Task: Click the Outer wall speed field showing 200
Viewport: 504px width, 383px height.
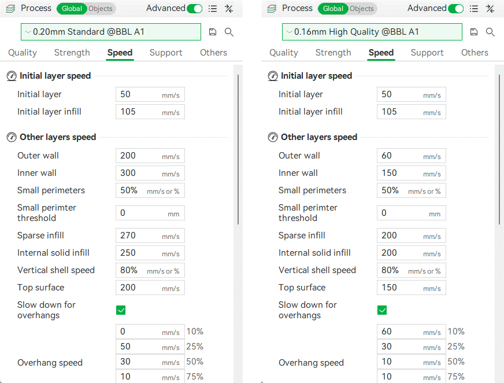Action: (x=139, y=156)
